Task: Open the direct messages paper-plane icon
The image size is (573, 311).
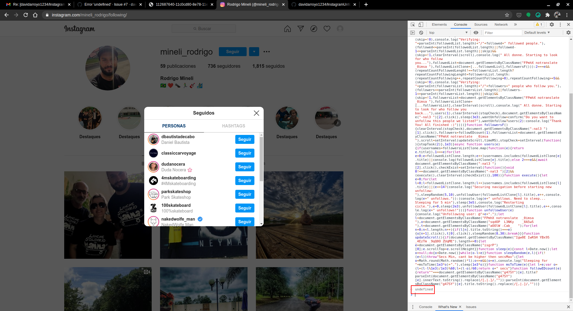Action: coord(301,29)
